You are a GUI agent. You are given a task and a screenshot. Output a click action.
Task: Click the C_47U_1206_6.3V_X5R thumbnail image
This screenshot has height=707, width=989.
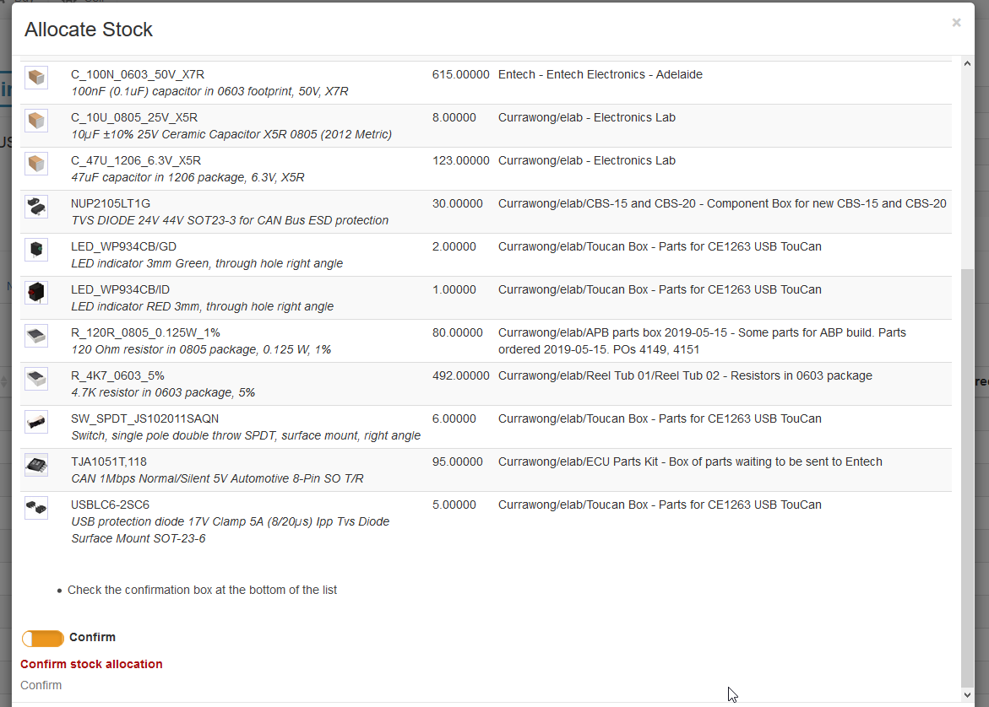pos(35,163)
